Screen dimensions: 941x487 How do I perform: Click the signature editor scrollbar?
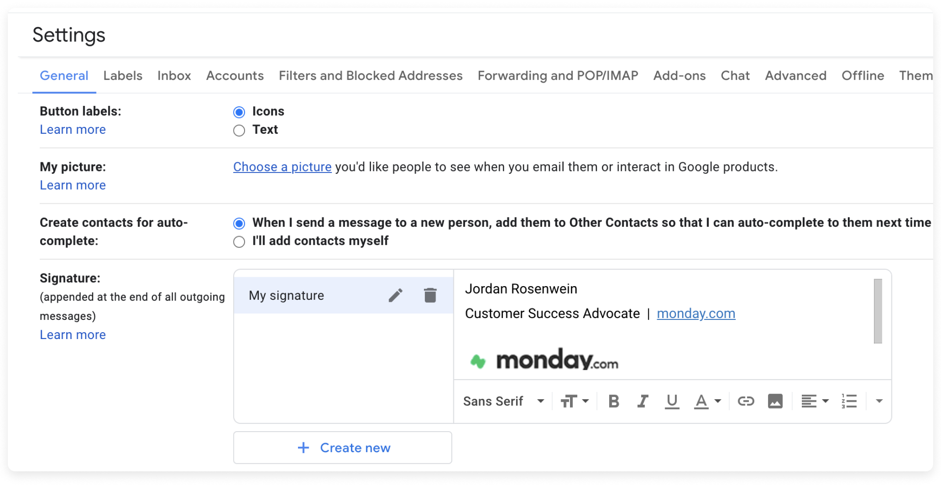pos(878,311)
